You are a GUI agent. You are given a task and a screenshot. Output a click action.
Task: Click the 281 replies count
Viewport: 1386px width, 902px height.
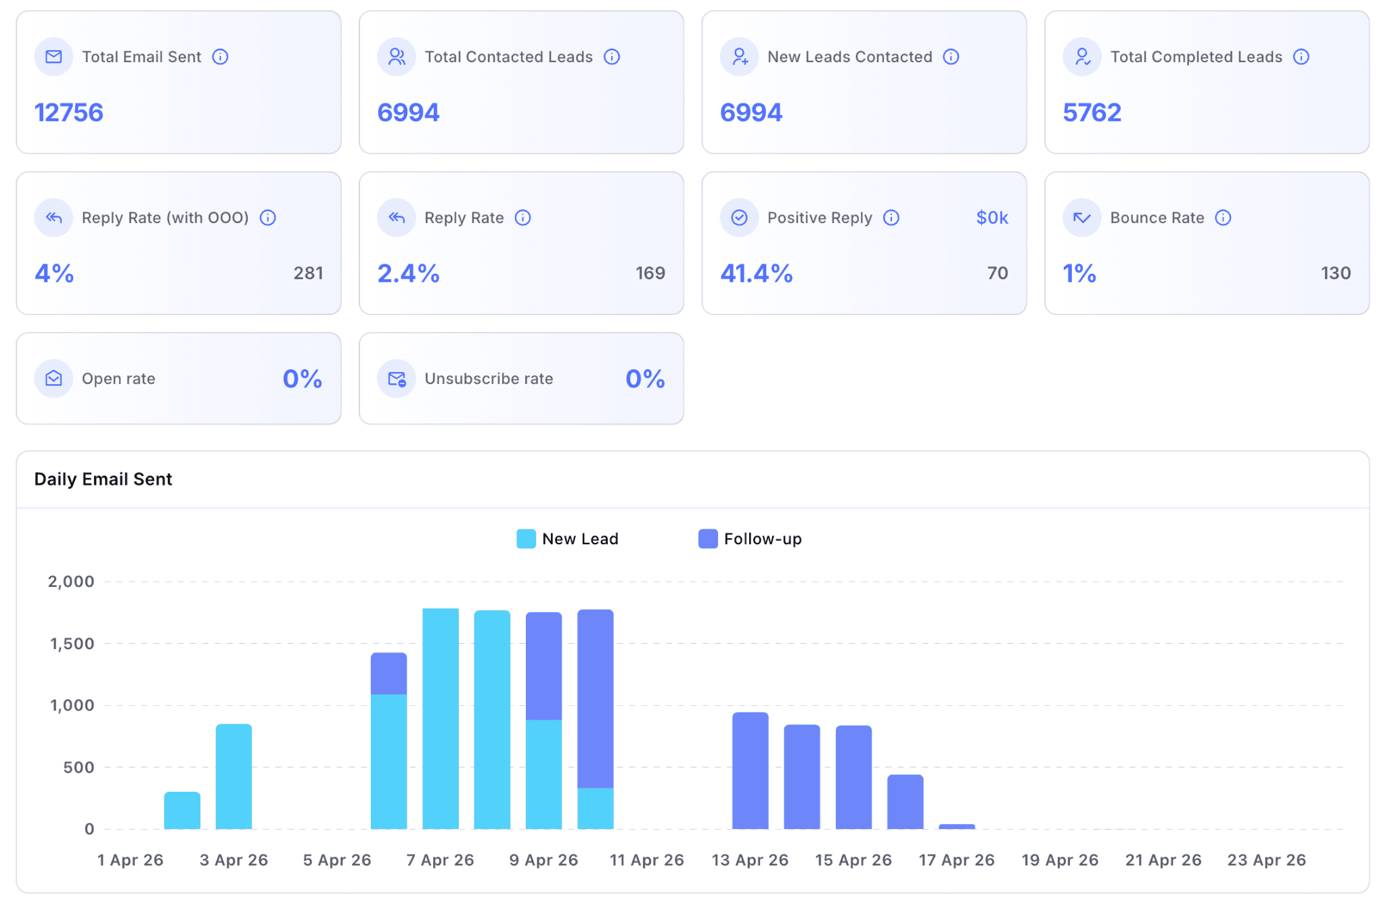[308, 273]
